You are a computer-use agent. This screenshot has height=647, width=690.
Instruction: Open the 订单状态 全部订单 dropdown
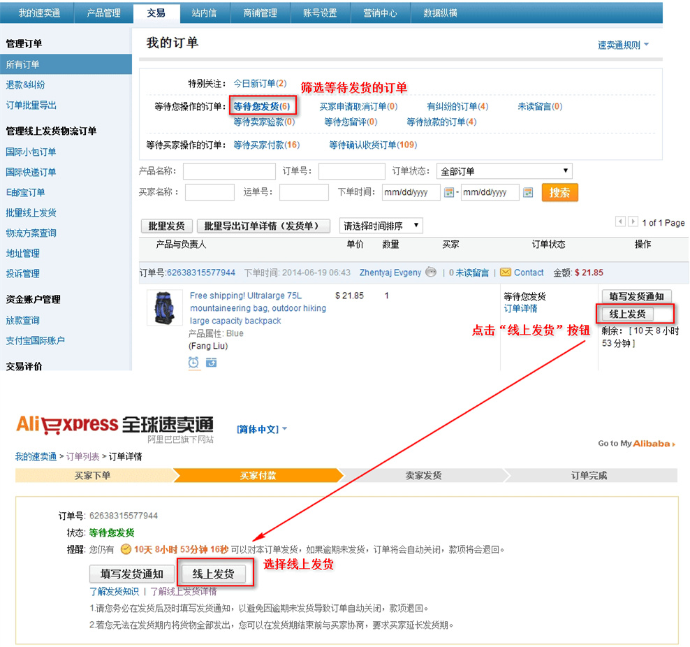(x=503, y=170)
